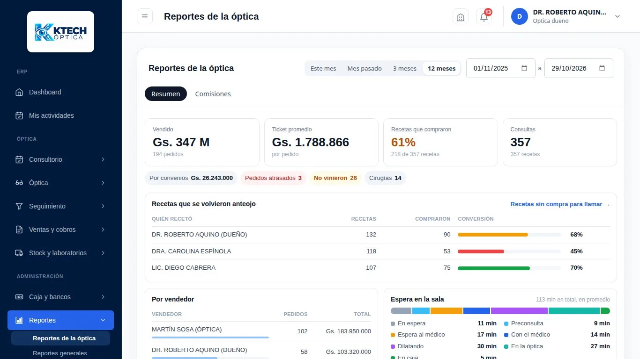Expand the Óptica submenu chevron
The image size is (640, 359).
click(103, 183)
